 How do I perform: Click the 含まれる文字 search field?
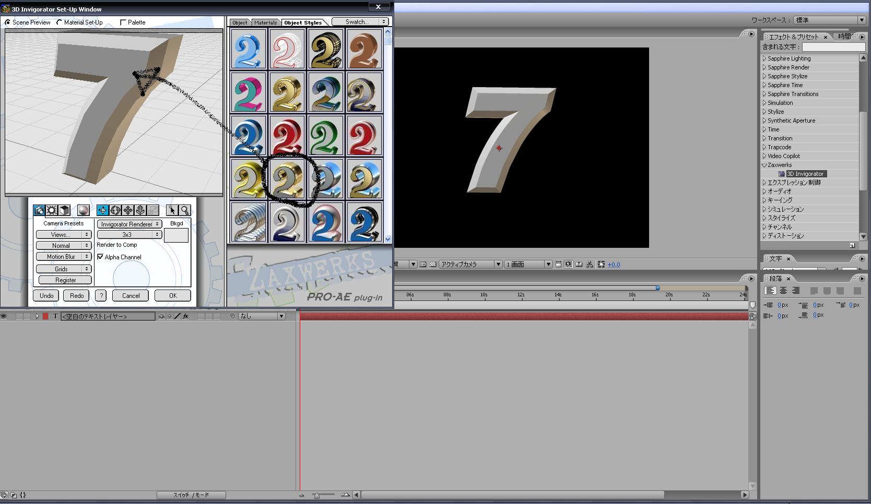pyautogui.click(x=833, y=47)
